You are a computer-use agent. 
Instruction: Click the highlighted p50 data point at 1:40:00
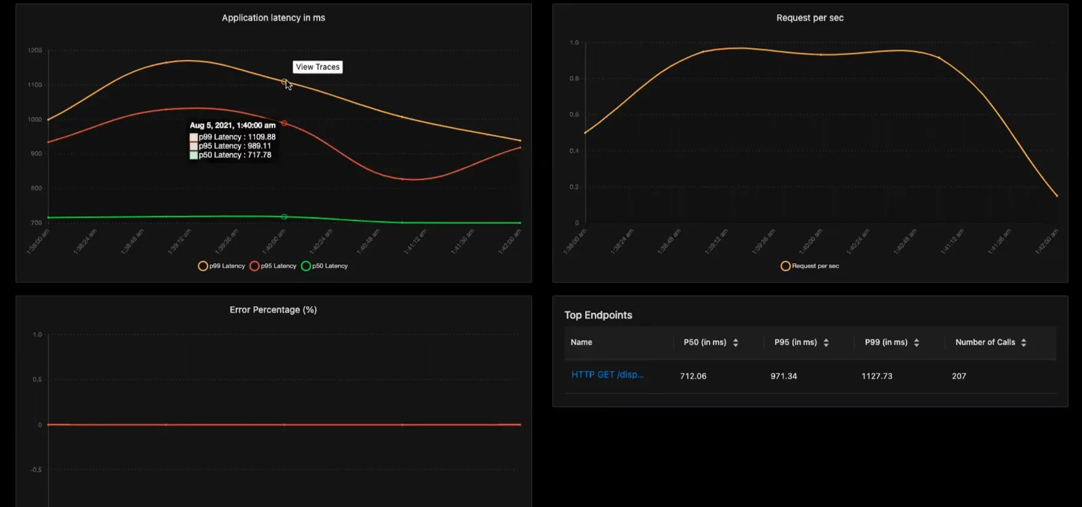(284, 217)
